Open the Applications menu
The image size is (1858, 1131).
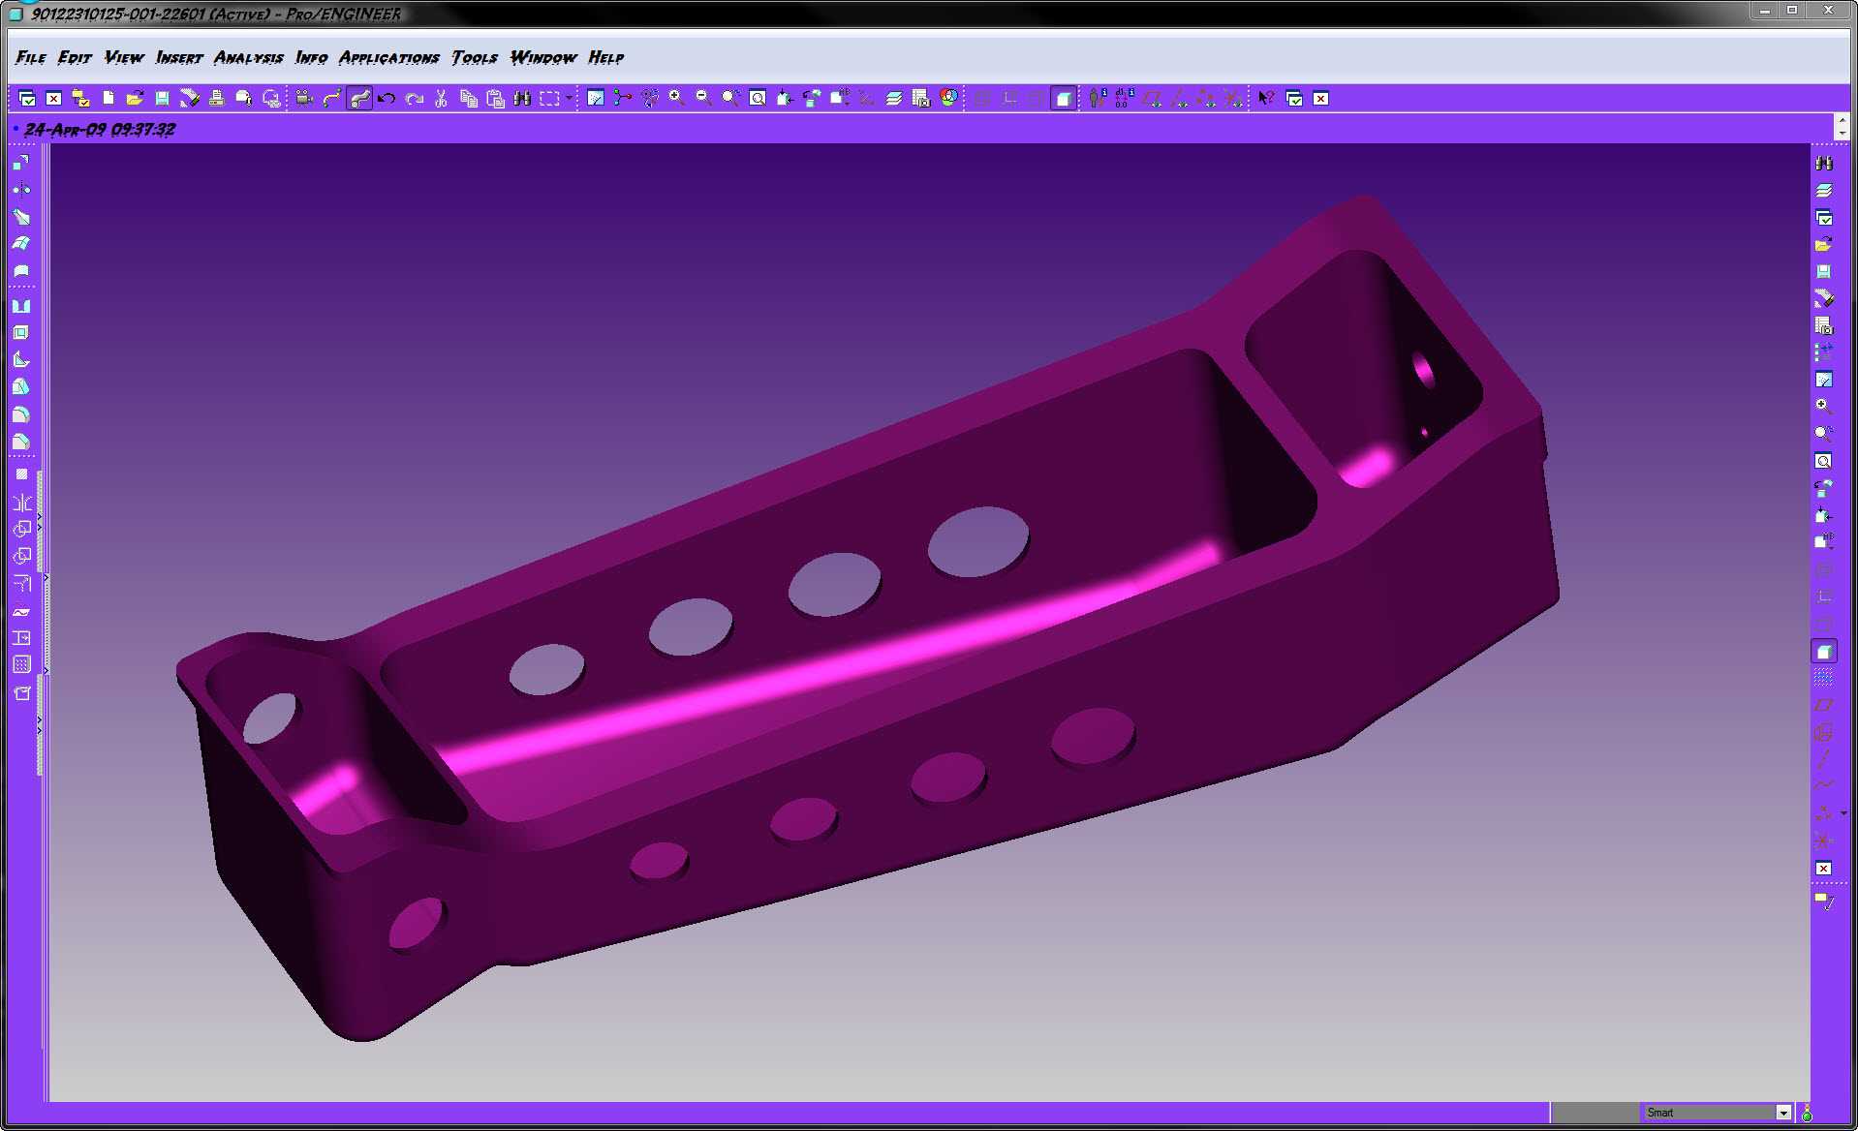tap(388, 58)
